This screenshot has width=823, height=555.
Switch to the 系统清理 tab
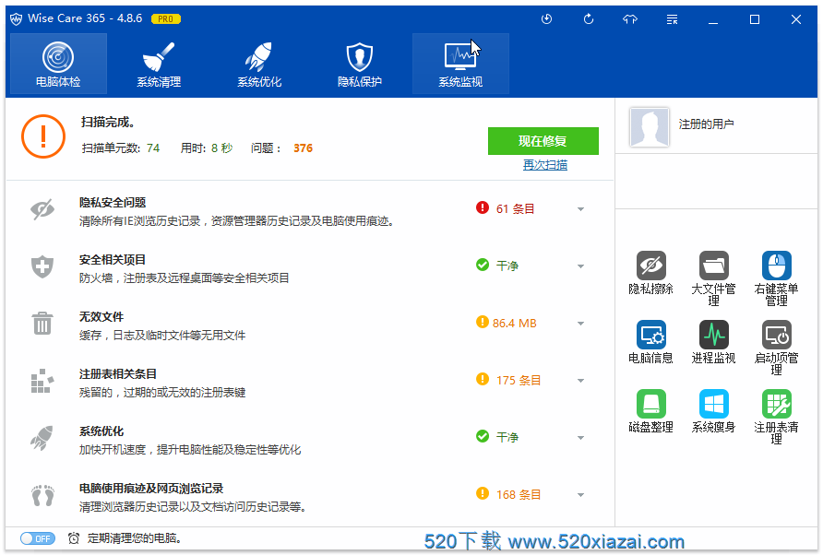pyautogui.click(x=159, y=64)
